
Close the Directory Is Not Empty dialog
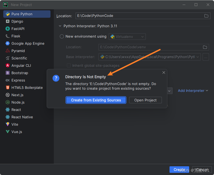pos(164,73)
